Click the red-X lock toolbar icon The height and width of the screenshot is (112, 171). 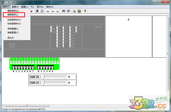(79, 11)
